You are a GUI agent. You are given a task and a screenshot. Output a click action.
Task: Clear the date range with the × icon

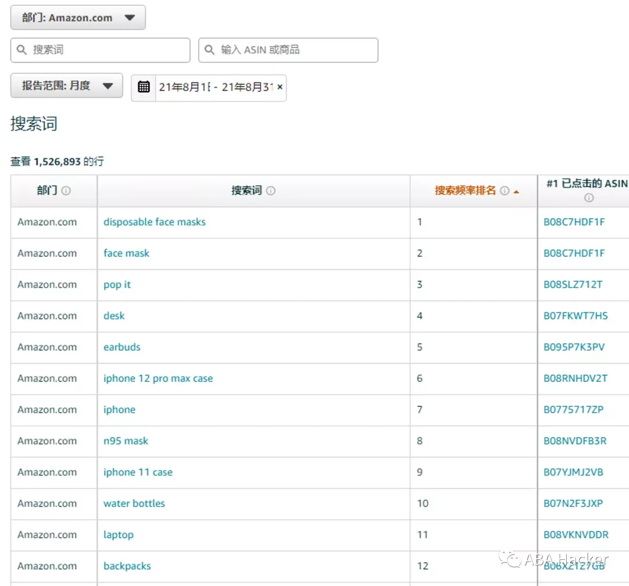tap(280, 87)
